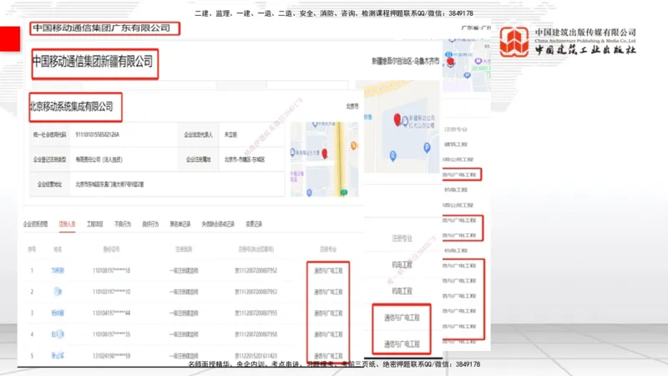668x376 pixels.
Task: Click the 有限责任公司 (法人独资) registration type value
Action: click(x=99, y=160)
